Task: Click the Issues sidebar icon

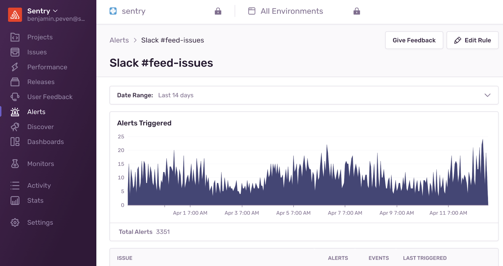Action: pyautogui.click(x=15, y=52)
